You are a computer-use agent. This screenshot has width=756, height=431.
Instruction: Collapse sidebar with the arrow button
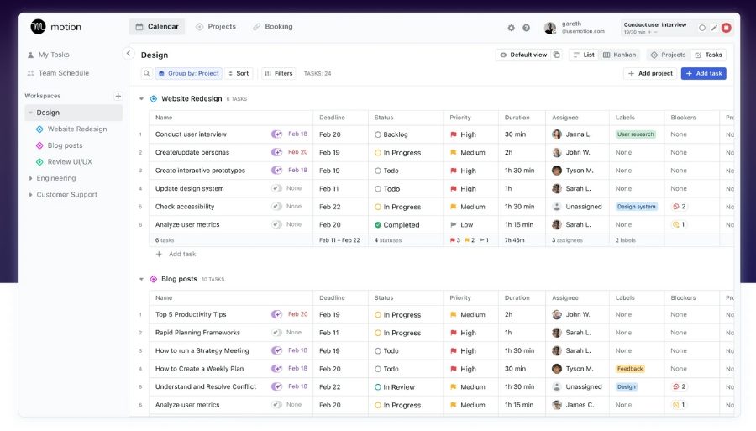click(x=129, y=54)
